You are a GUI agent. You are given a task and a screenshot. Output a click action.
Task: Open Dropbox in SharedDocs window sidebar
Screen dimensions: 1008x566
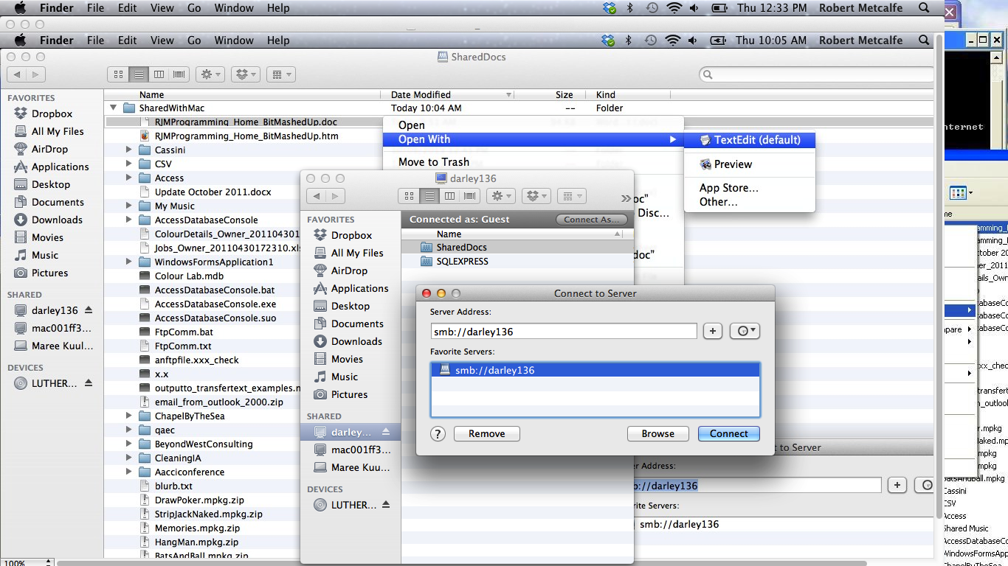pyautogui.click(x=52, y=113)
